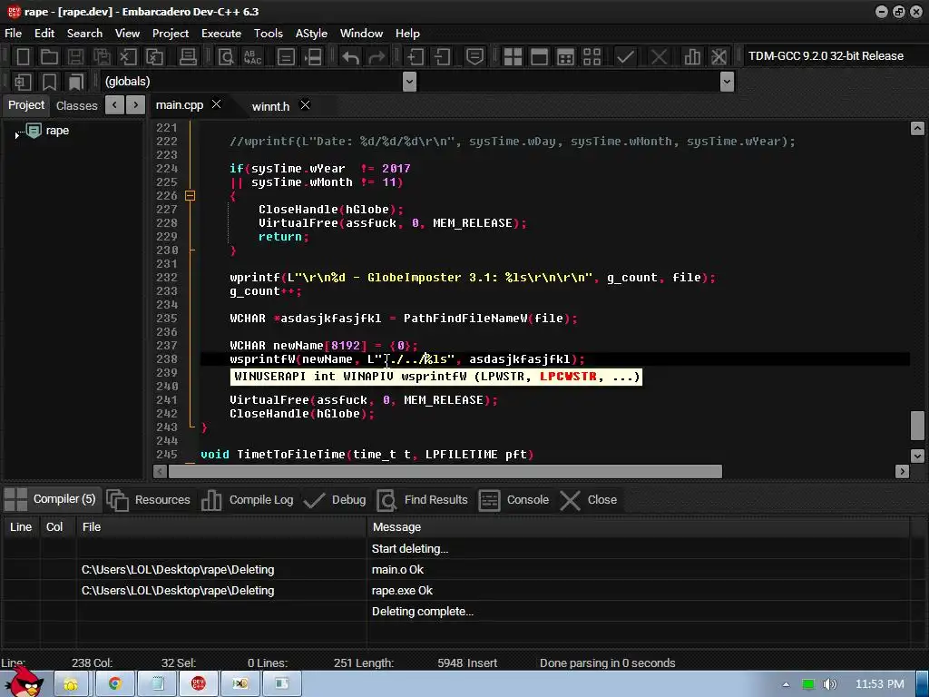Open the Find Results tab

click(x=423, y=500)
